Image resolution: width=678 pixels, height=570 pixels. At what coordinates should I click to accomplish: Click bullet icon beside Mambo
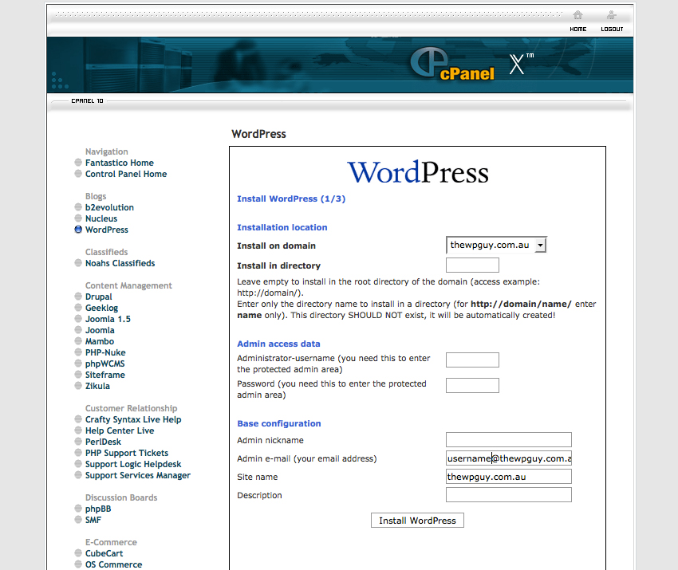pos(78,341)
